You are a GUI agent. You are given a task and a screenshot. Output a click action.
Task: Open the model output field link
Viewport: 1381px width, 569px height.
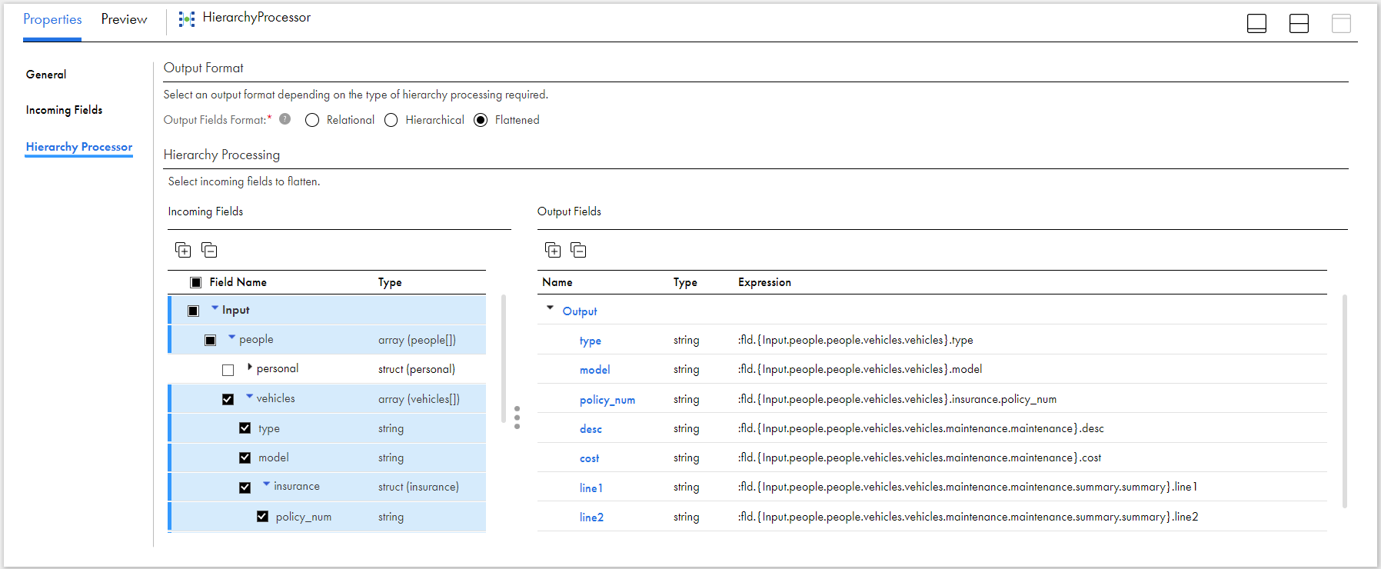point(595,370)
